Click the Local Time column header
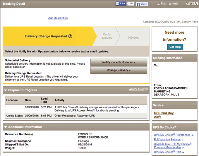Screen dimensions: 199x156 [44, 100]
